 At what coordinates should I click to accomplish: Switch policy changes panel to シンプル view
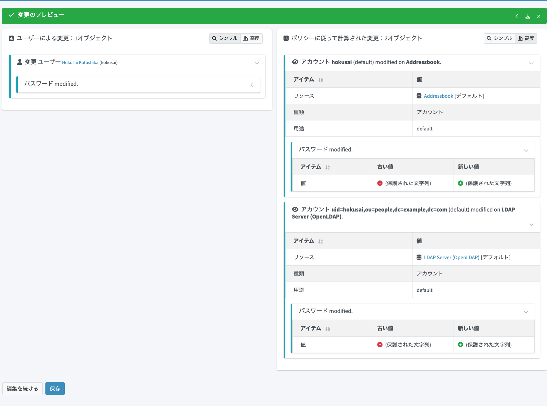pos(500,38)
